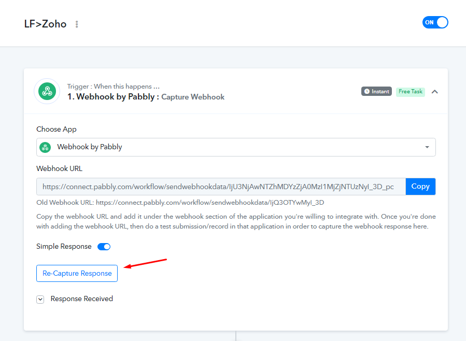
Task: Click the Instant badge
Action: click(376, 92)
